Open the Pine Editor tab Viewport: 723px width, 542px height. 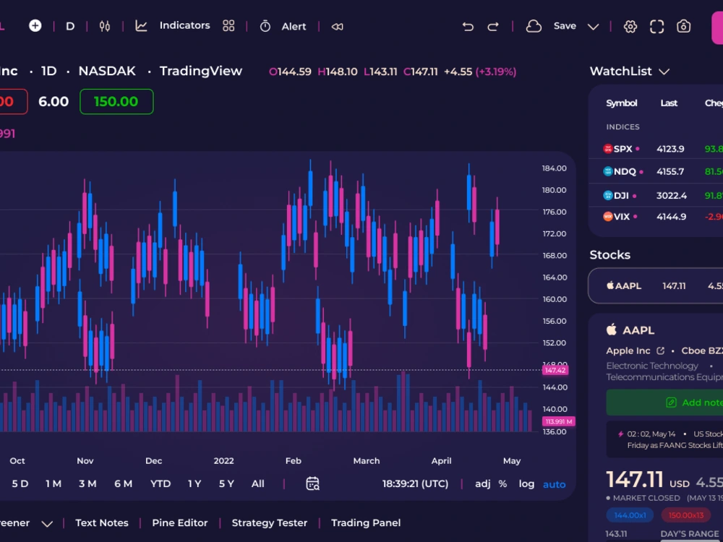click(x=180, y=522)
